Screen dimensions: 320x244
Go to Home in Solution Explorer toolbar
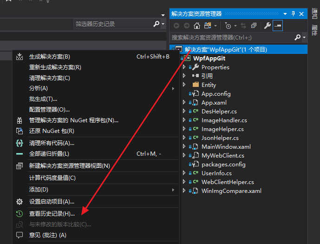pos(197,26)
